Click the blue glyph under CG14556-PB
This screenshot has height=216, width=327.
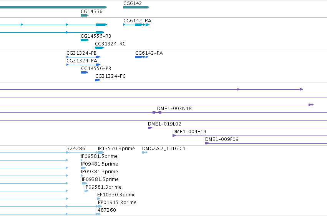coord(85,72)
